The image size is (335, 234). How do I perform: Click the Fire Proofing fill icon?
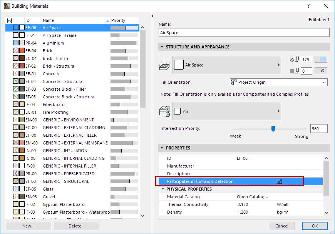pos(16,112)
